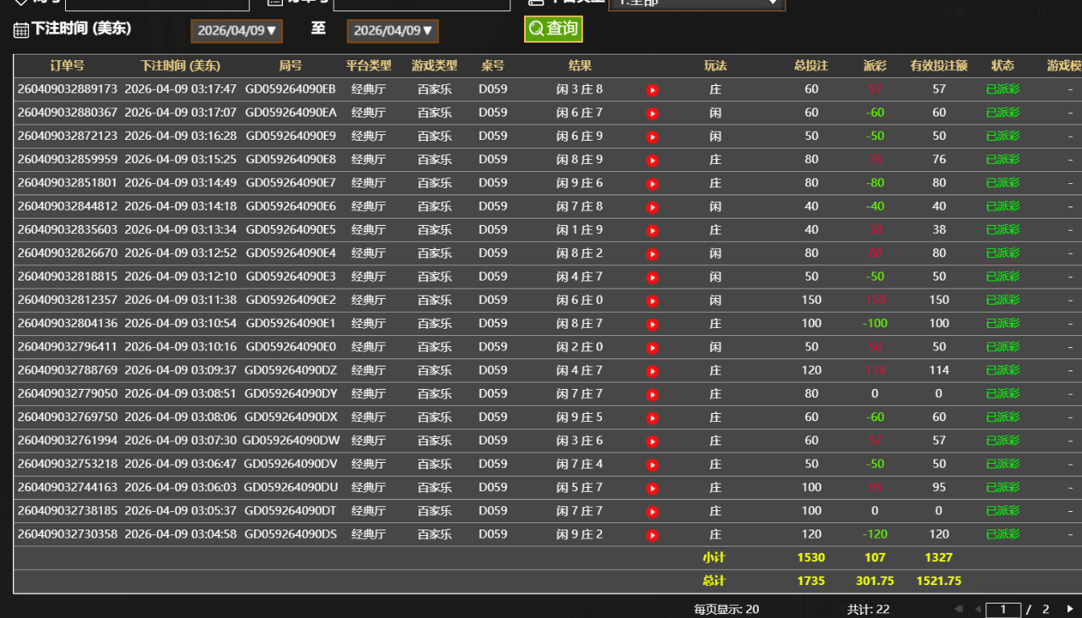Screen dimensions: 1082x618
Task: Click the 订单号 column header
Action: (67, 66)
